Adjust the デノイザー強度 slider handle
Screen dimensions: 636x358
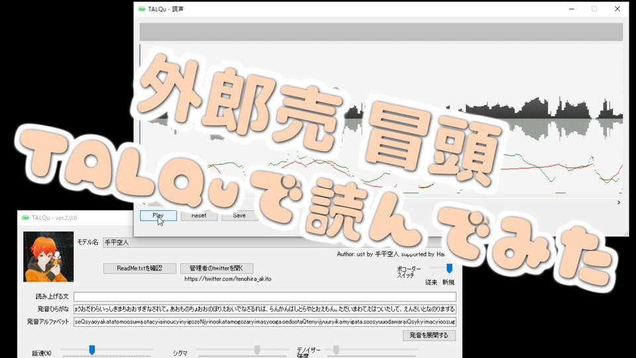point(336,350)
